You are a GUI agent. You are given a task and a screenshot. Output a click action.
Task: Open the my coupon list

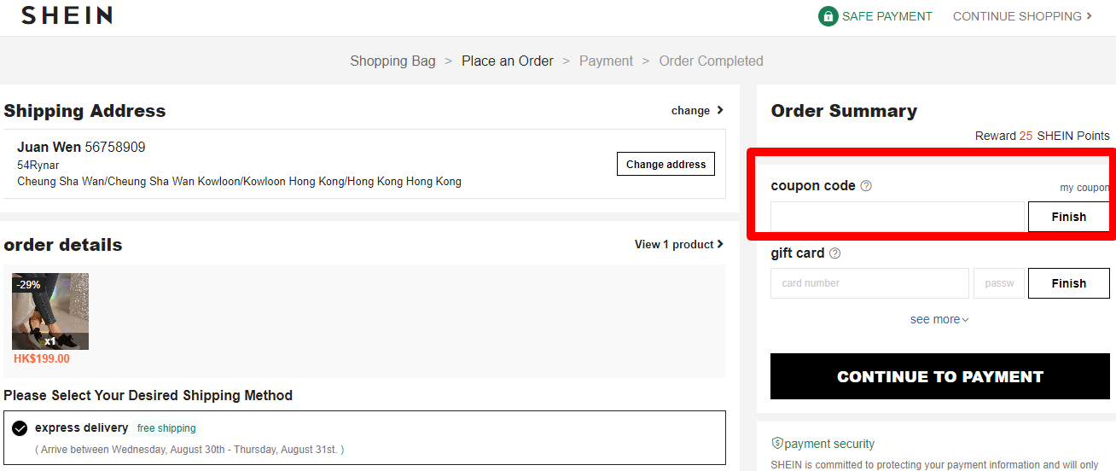point(1084,188)
